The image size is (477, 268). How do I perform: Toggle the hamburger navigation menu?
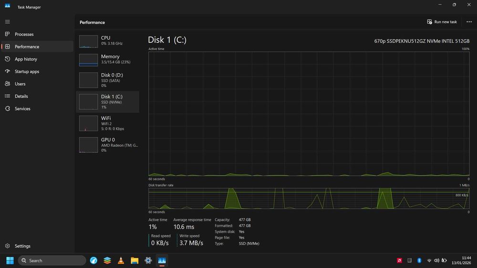pos(7,22)
